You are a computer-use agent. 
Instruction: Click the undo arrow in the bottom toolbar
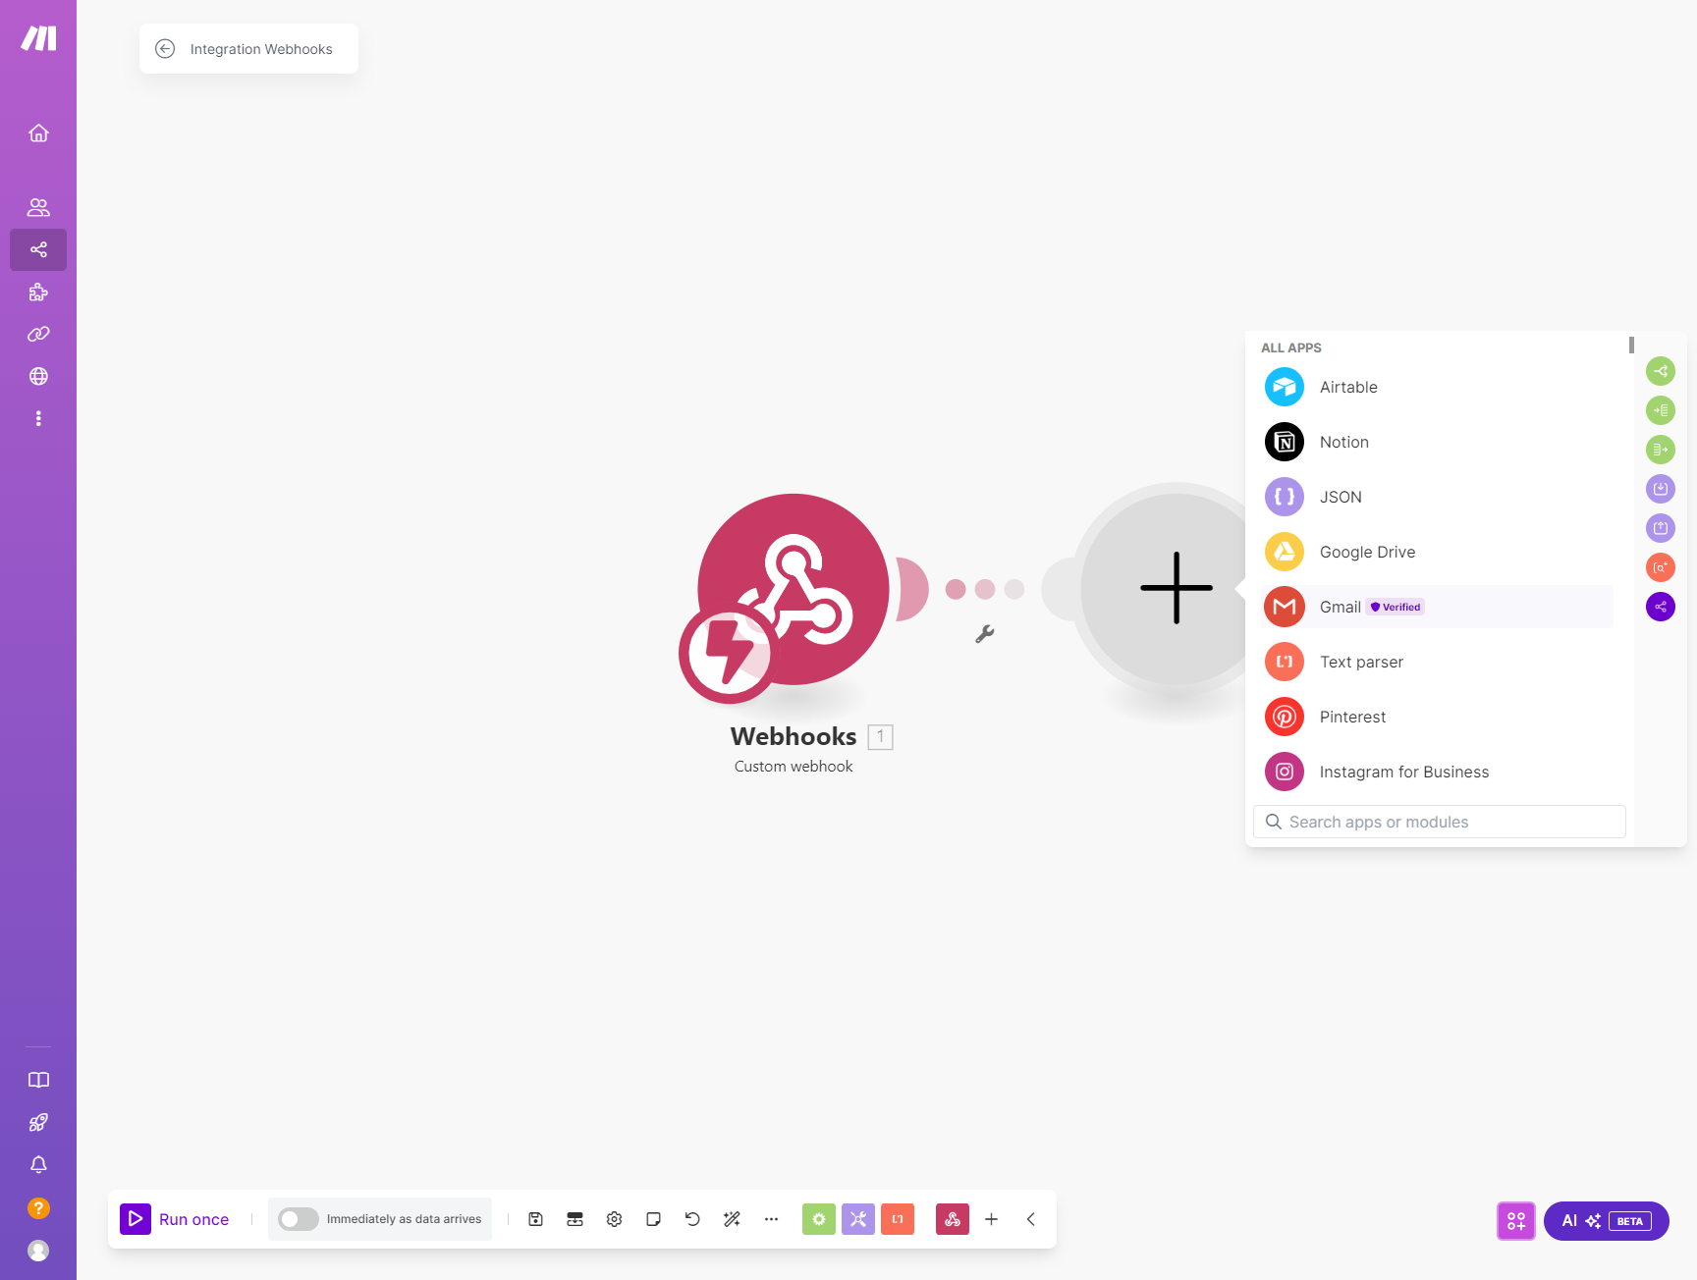(692, 1219)
